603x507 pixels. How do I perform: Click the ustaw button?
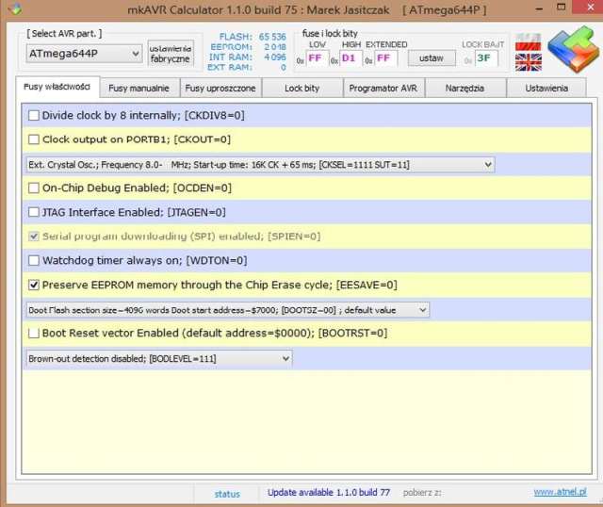click(431, 58)
